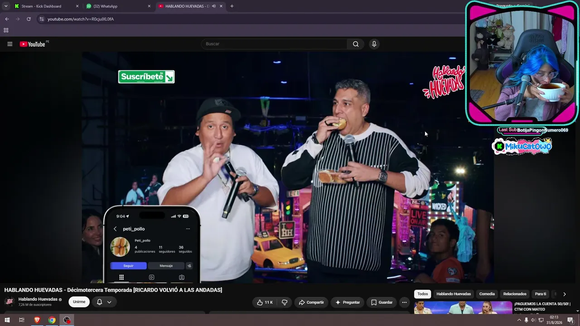Filter suggestions by Hablando Huevadas chip
The image size is (580, 326).
[x=454, y=294]
